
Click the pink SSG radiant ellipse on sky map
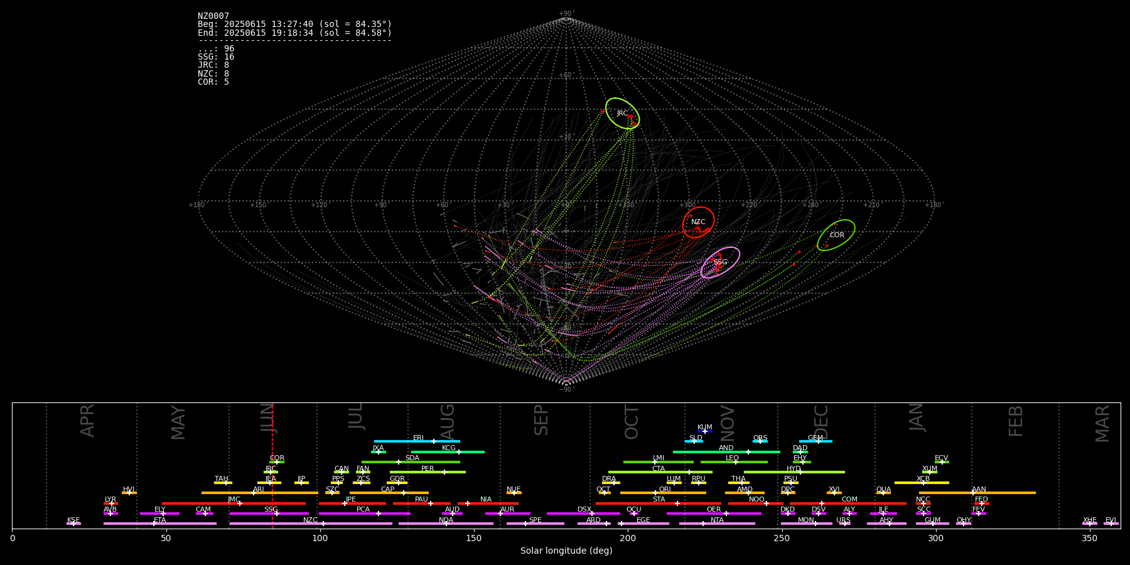[x=720, y=262]
